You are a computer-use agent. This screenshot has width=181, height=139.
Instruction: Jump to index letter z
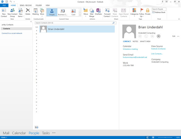tap(37, 112)
